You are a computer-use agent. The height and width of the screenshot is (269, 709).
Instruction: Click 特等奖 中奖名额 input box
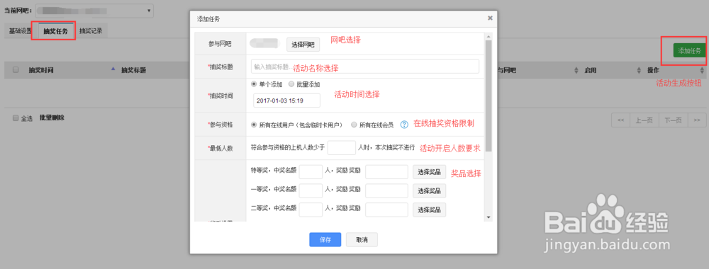tap(311, 171)
